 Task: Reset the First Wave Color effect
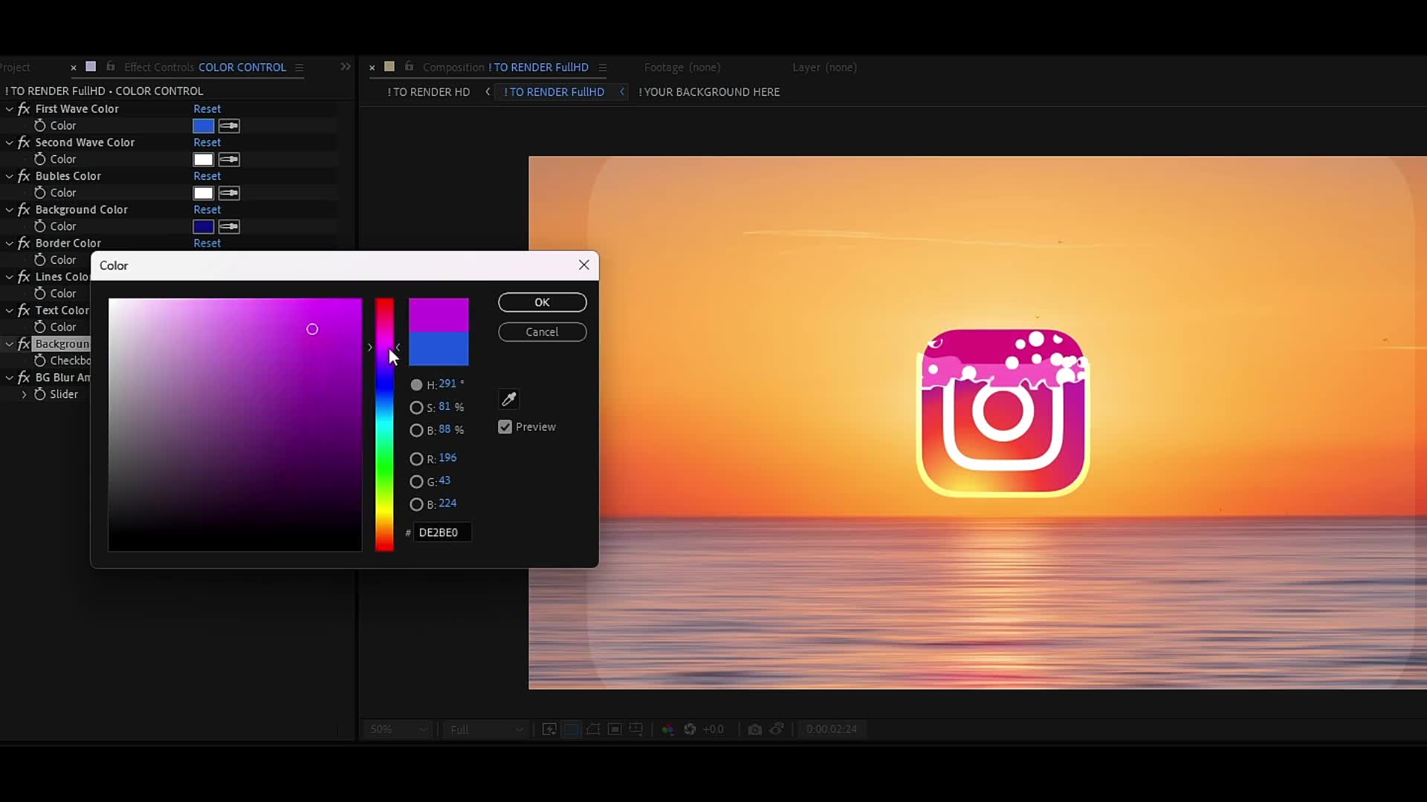pyautogui.click(x=207, y=108)
